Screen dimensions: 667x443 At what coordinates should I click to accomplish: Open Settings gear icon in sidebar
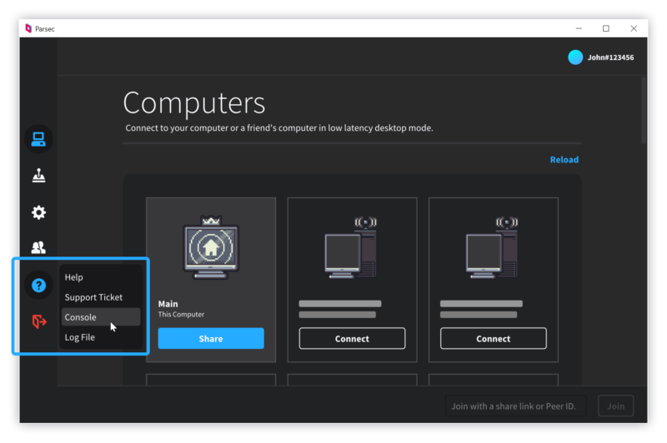[38, 212]
